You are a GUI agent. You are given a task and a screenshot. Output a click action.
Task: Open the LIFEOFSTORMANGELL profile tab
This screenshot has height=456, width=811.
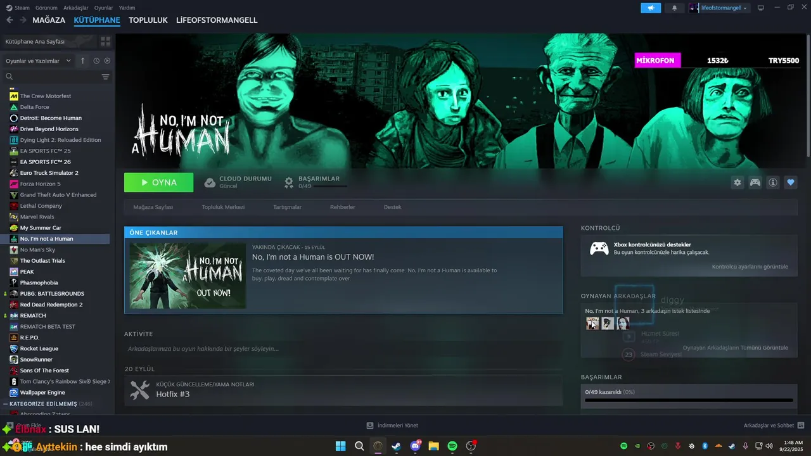point(217,20)
